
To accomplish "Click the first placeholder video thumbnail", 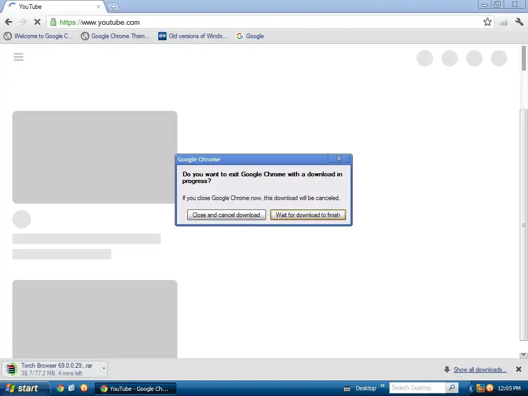I will click(95, 157).
